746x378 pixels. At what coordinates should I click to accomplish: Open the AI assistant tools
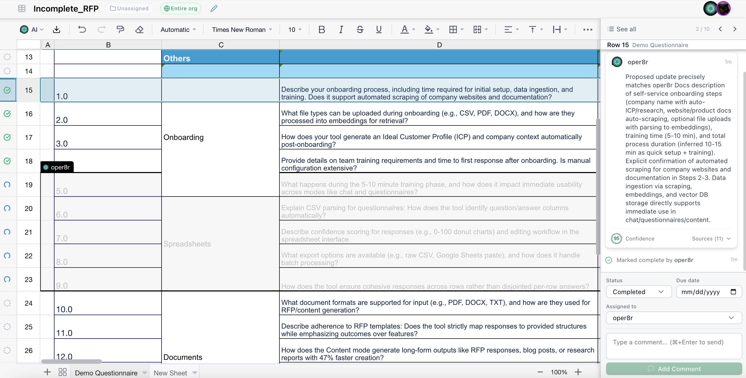31,29
